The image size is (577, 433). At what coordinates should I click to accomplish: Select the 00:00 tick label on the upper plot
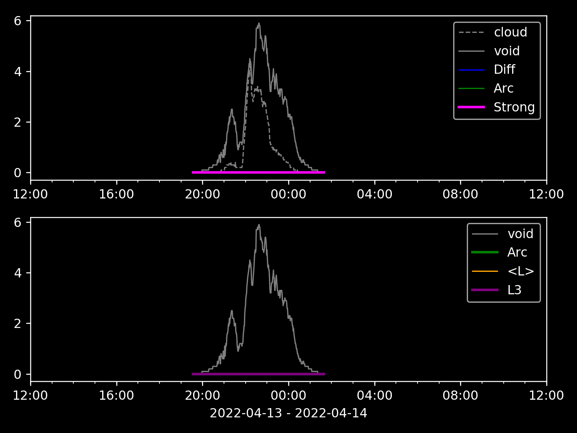(x=288, y=194)
